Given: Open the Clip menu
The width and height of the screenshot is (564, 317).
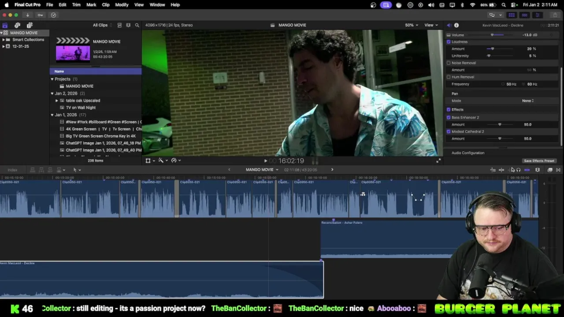Looking at the screenshot, I should [106, 5].
